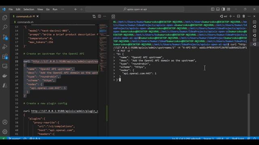Image resolution: width=259 pixels, height=145 pixels.
Task: Close the terminal panel
Action: (255, 16)
